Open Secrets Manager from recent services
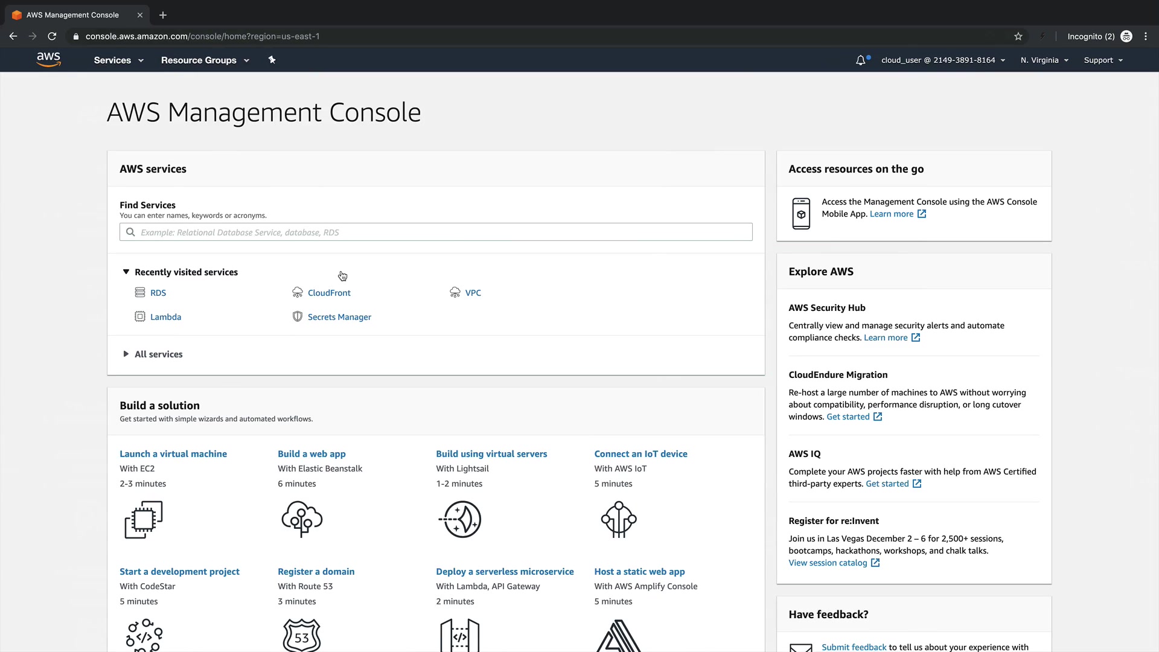1159x652 pixels. click(x=339, y=317)
